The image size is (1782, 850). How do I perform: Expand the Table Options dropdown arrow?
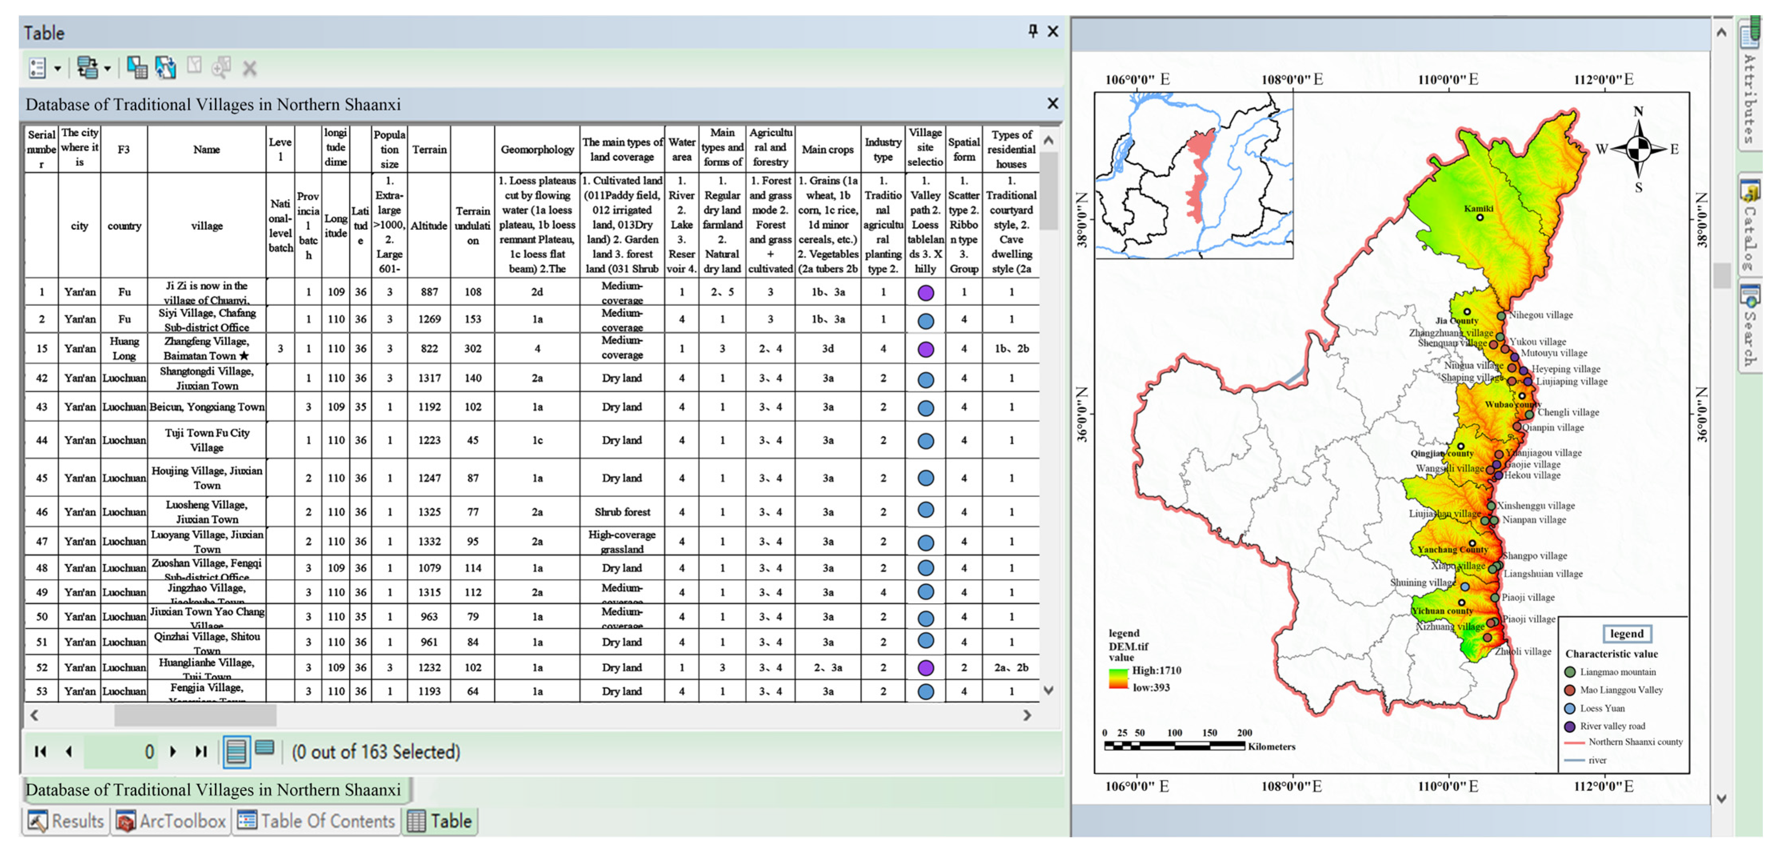[x=58, y=68]
